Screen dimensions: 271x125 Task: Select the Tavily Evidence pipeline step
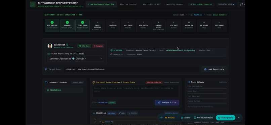pyautogui.click(x=98, y=26)
